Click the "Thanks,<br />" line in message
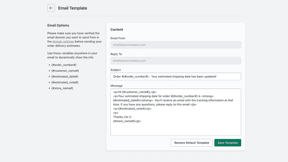 point(122,117)
